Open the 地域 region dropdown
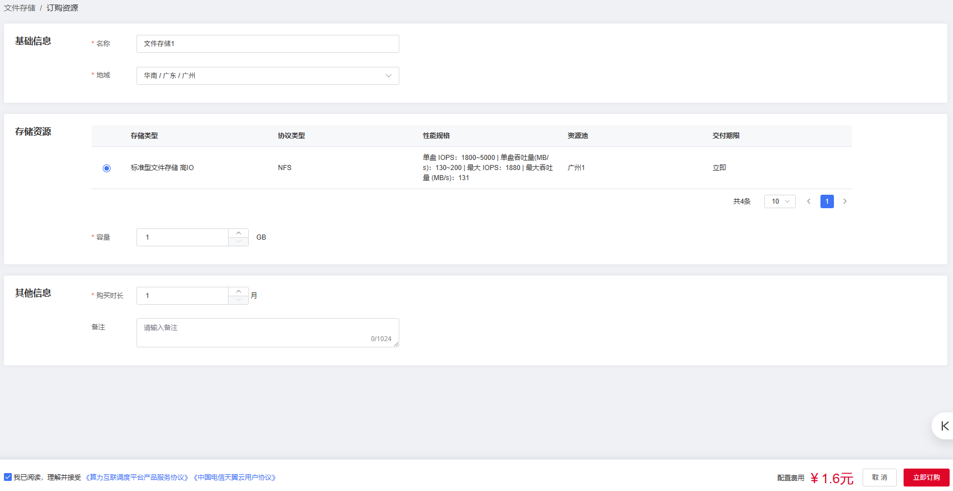This screenshot has width=953, height=491. [267, 76]
